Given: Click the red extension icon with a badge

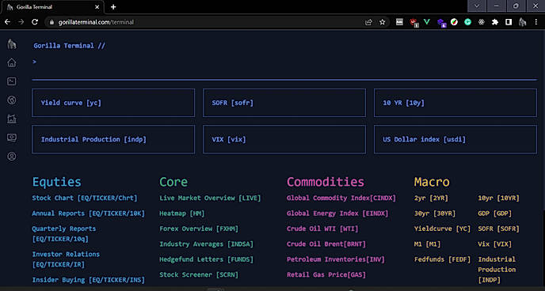Looking at the screenshot, I should pyautogui.click(x=414, y=23).
